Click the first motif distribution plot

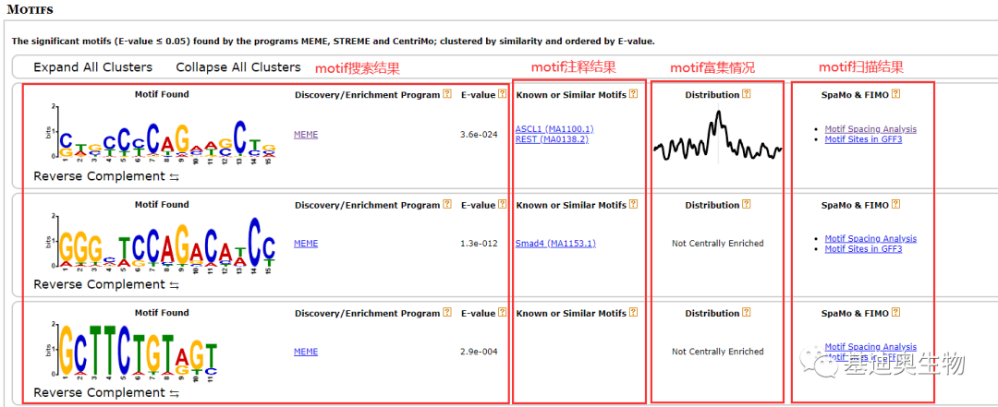[717, 138]
